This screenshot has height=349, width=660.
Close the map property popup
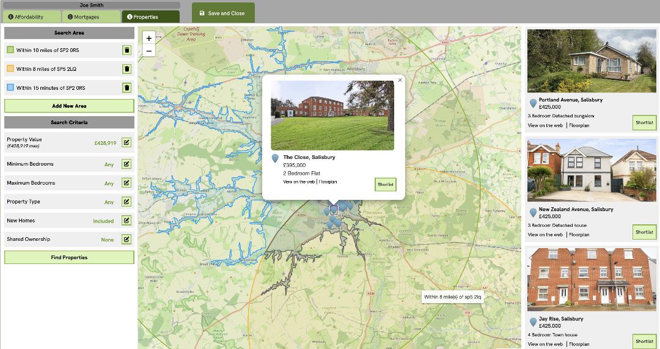[400, 79]
